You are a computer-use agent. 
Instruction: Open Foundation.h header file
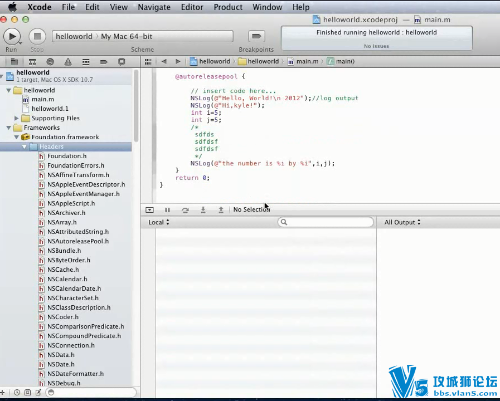(x=66, y=156)
